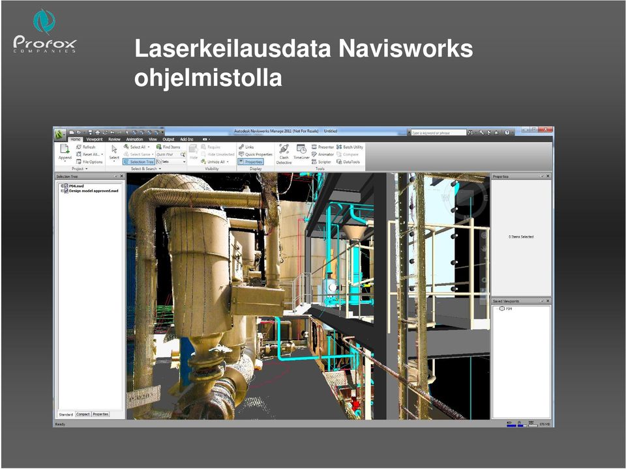Close the Selection Tree panel
This screenshot has width=626, height=469.
122,177
